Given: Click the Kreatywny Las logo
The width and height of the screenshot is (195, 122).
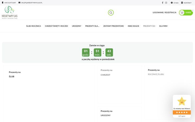Looking at the screenshot, I should [9, 12].
